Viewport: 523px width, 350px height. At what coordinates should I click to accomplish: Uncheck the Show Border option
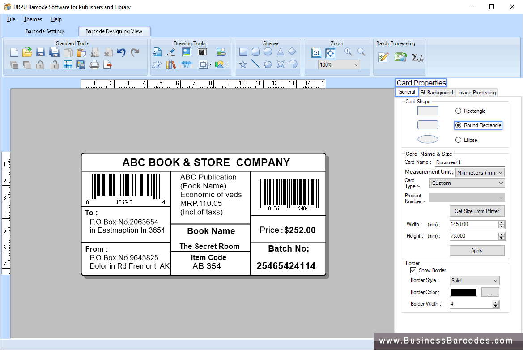click(x=413, y=270)
